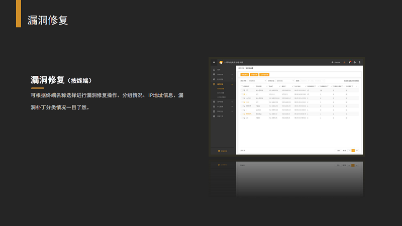Click the home icon in sidebar
Image resolution: width=402 pixels, height=226 pixels.
click(x=215, y=69)
